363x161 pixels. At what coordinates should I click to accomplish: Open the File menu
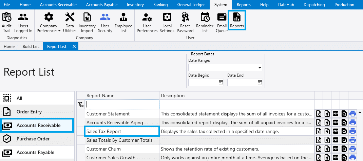7,5
